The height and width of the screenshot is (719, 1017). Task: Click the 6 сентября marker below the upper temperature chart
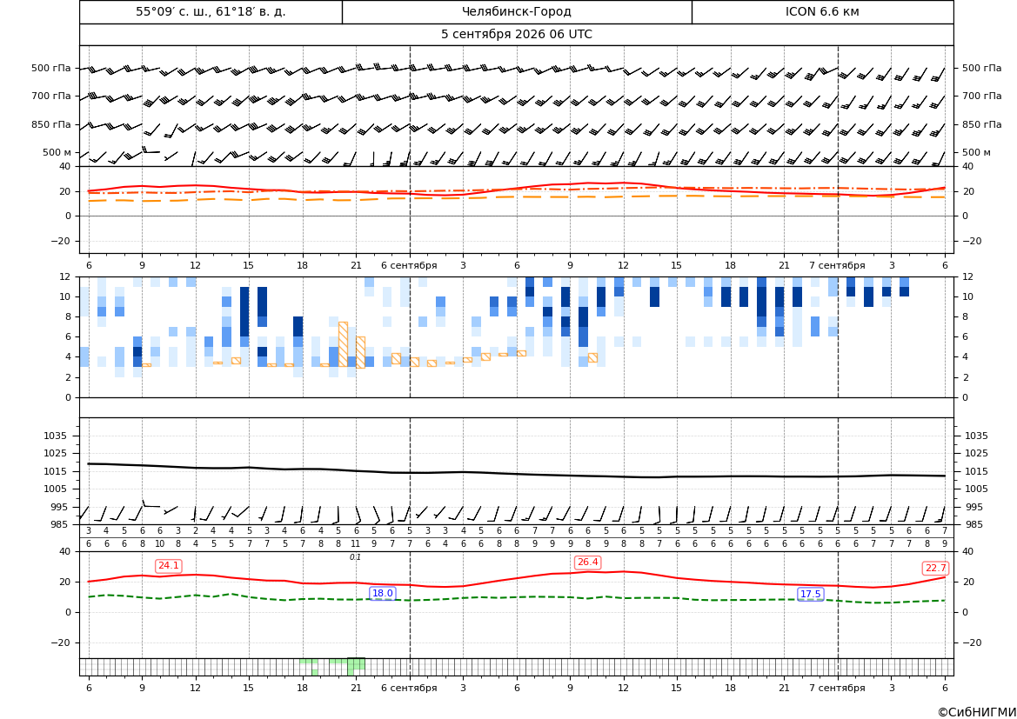coord(409,265)
